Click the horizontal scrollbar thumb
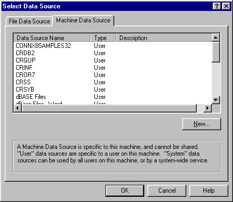Screen dimensions: 233x202 coord(109,108)
